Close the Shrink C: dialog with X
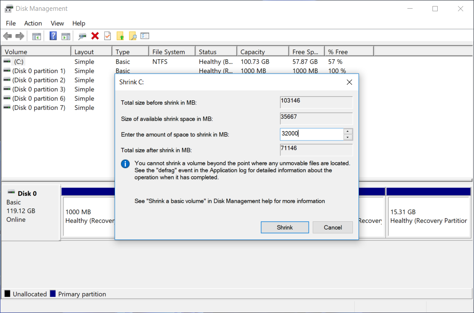 click(x=349, y=82)
